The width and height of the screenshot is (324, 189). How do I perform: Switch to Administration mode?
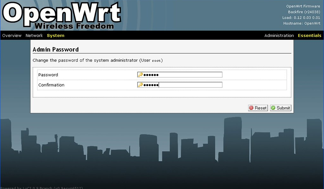click(279, 36)
